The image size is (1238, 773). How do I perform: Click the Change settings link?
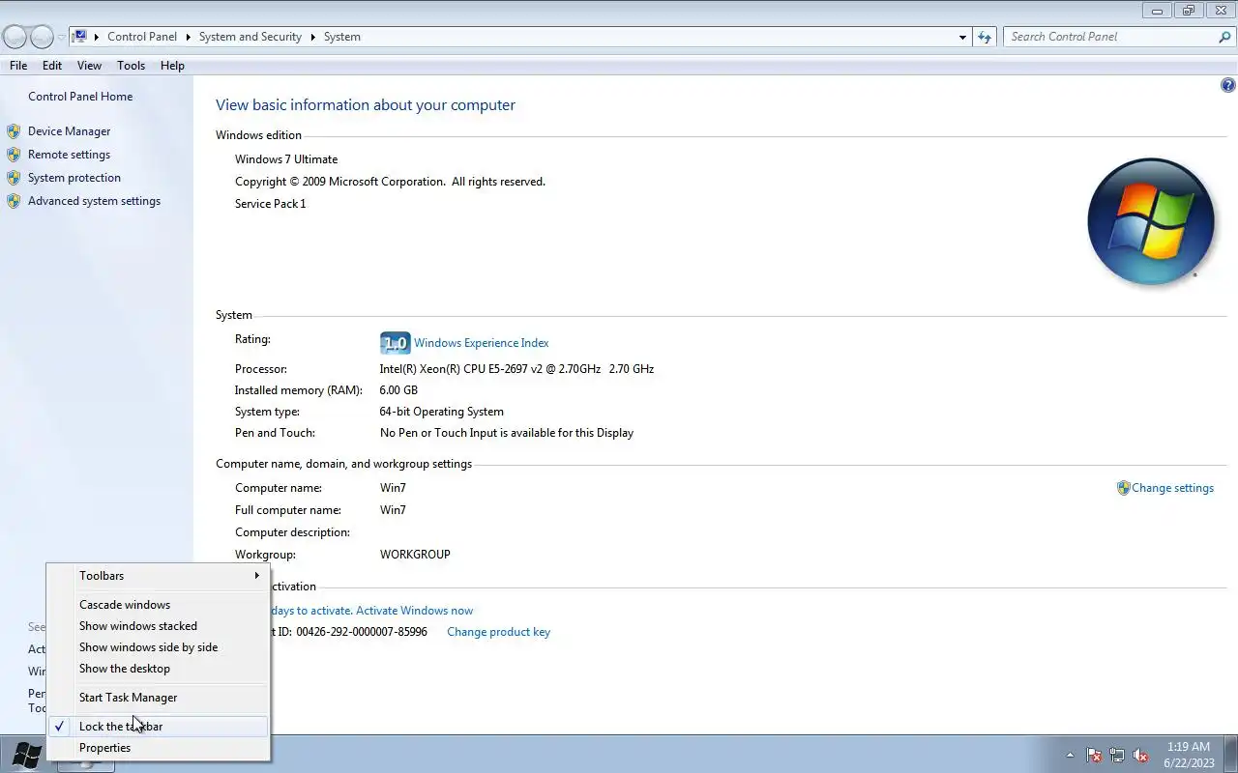point(1172,488)
